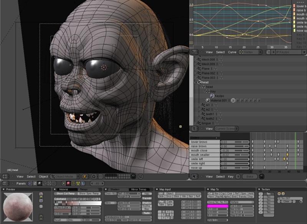Select the Radiosity buttons icon

coord(78,183)
